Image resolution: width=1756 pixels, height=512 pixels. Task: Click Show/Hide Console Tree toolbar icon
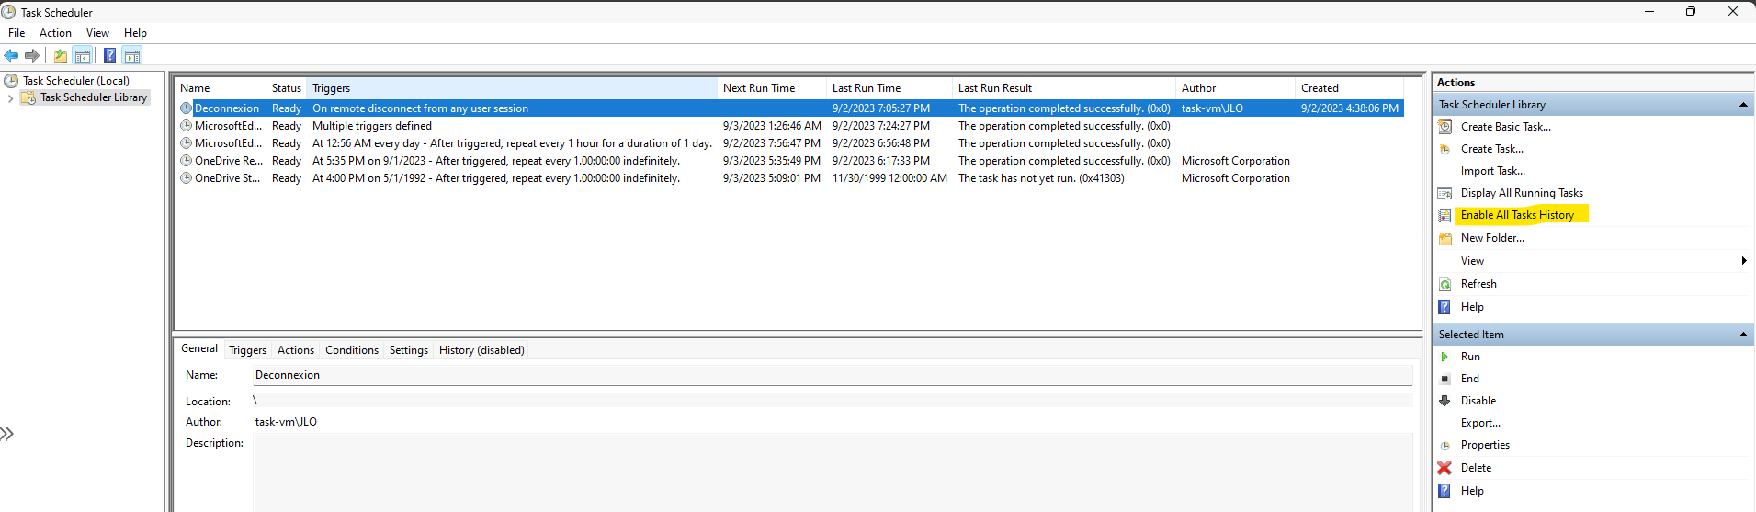83,55
